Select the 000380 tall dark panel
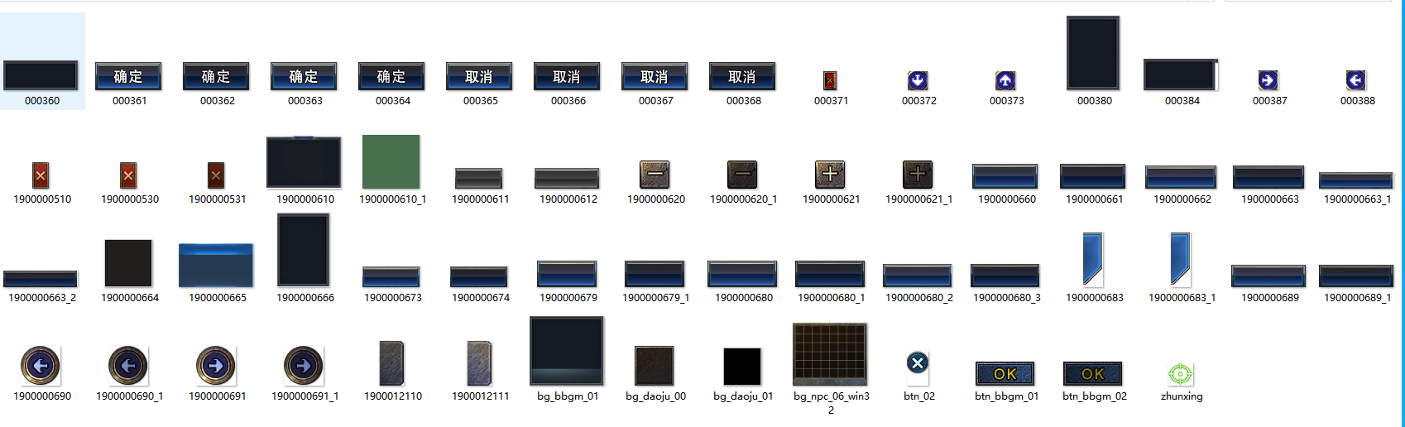Viewport: 1405px width, 427px height. tap(1093, 53)
